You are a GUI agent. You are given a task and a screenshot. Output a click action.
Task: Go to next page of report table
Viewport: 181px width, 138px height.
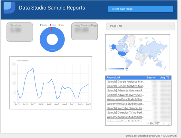[169, 124]
